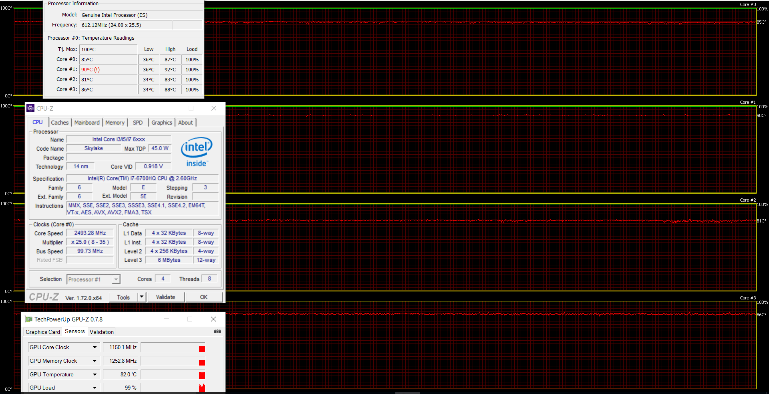Click the Multiplier value x 25.0
This screenshot has width=769, height=394.
pyautogui.click(x=90, y=242)
